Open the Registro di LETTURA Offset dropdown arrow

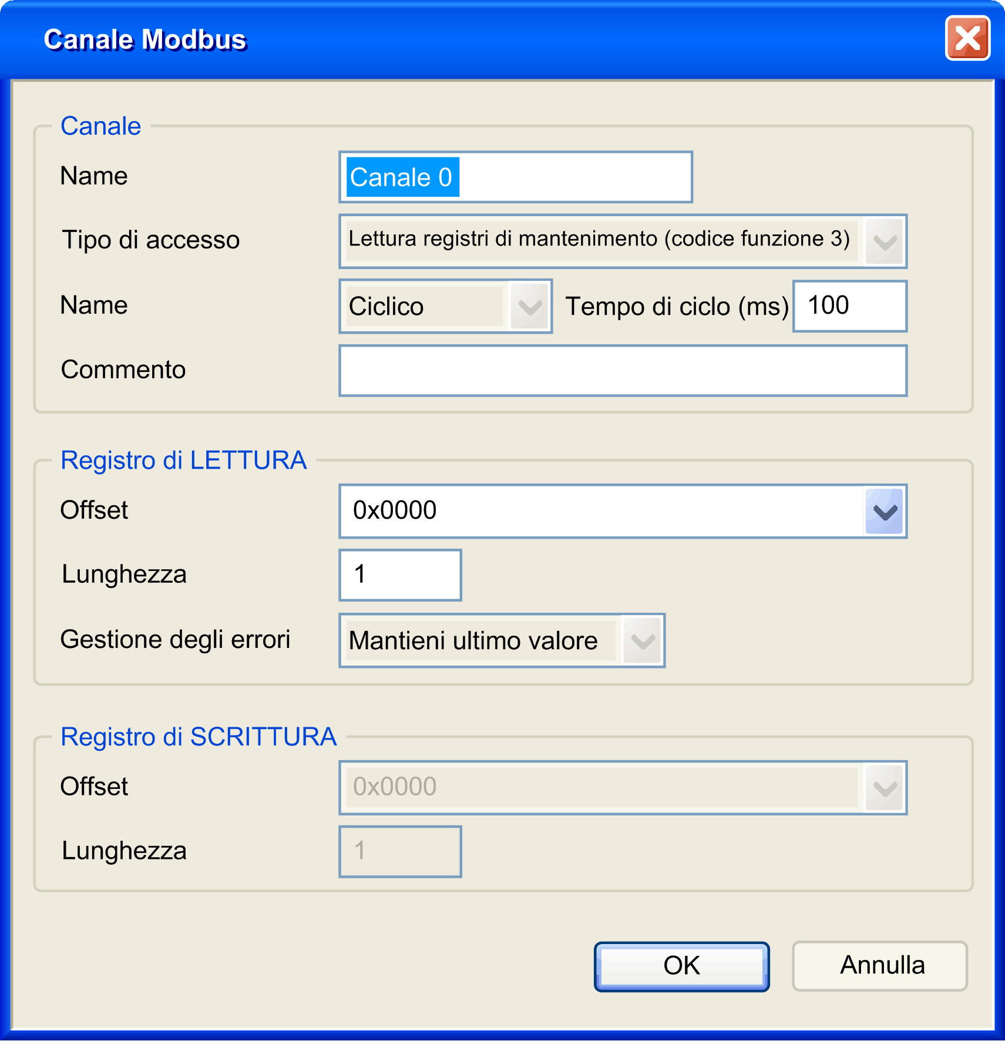884,512
